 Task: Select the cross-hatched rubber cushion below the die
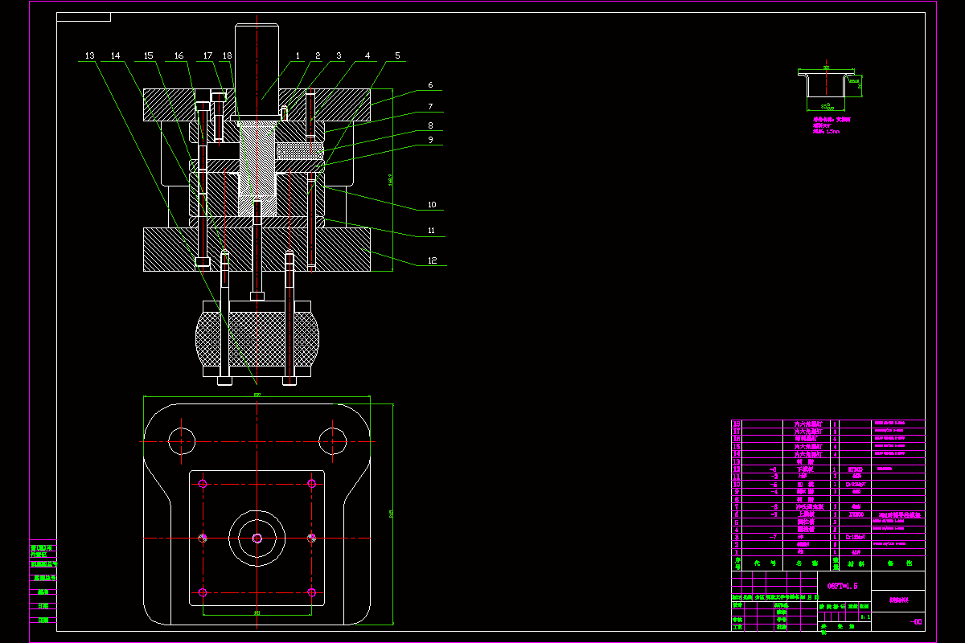pyautogui.click(x=257, y=339)
